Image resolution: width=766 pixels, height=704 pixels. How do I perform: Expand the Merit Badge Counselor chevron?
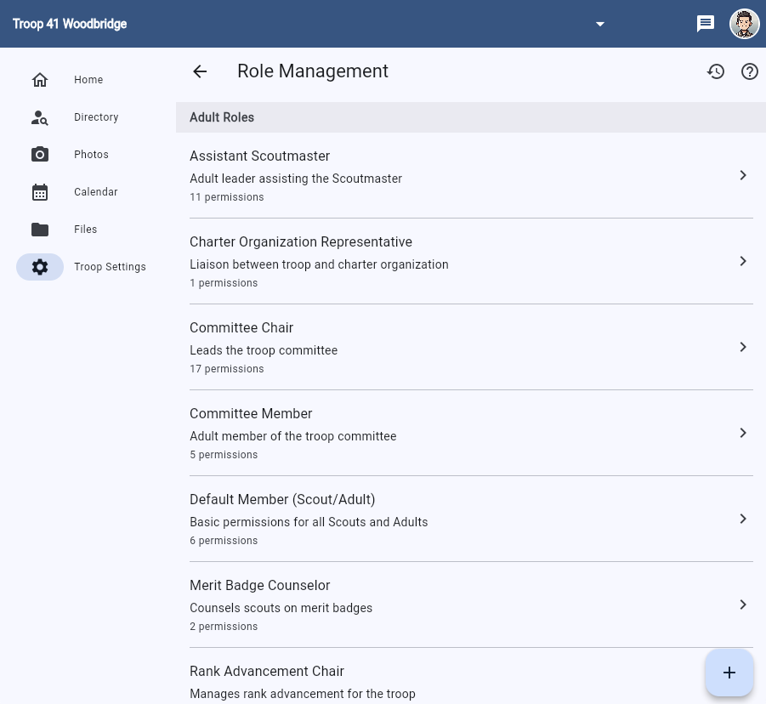pos(743,605)
